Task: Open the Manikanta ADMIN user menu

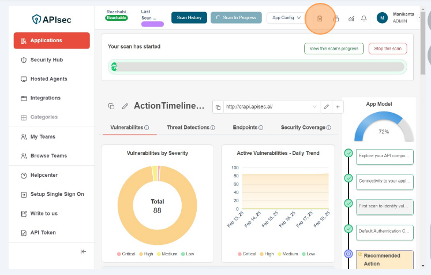Action: 399,18
